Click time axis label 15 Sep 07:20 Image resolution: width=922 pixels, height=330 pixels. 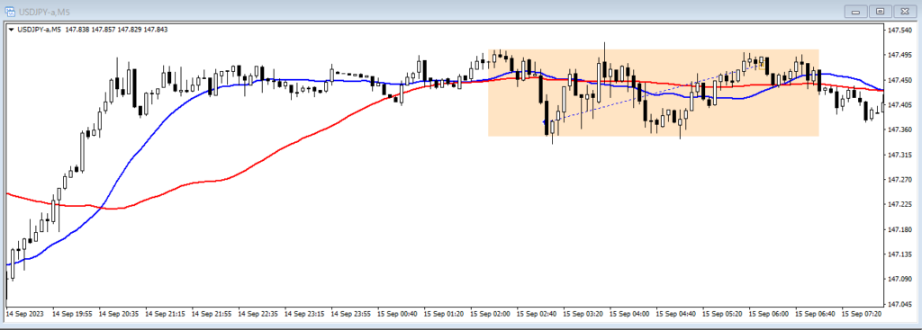tap(862, 315)
